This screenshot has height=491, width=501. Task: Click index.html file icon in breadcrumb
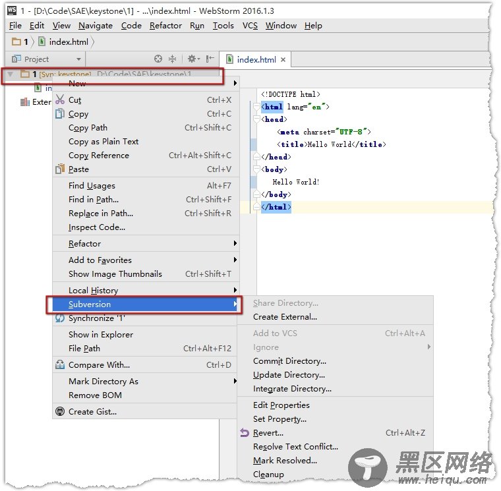pyautogui.click(x=42, y=42)
